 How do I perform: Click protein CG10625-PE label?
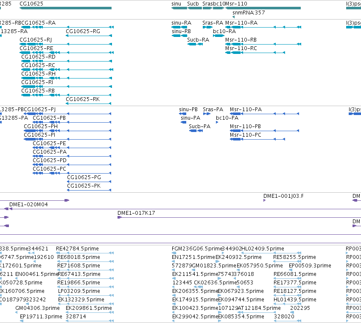(x=49, y=143)
